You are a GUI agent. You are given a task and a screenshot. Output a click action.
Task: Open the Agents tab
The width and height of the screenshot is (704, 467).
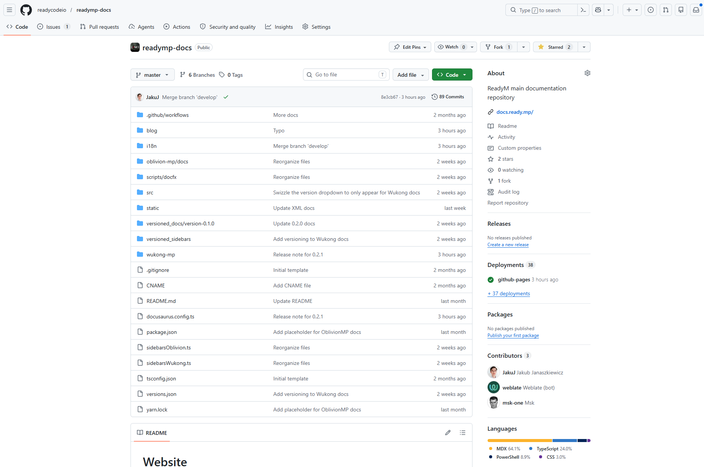[x=141, y=27]
